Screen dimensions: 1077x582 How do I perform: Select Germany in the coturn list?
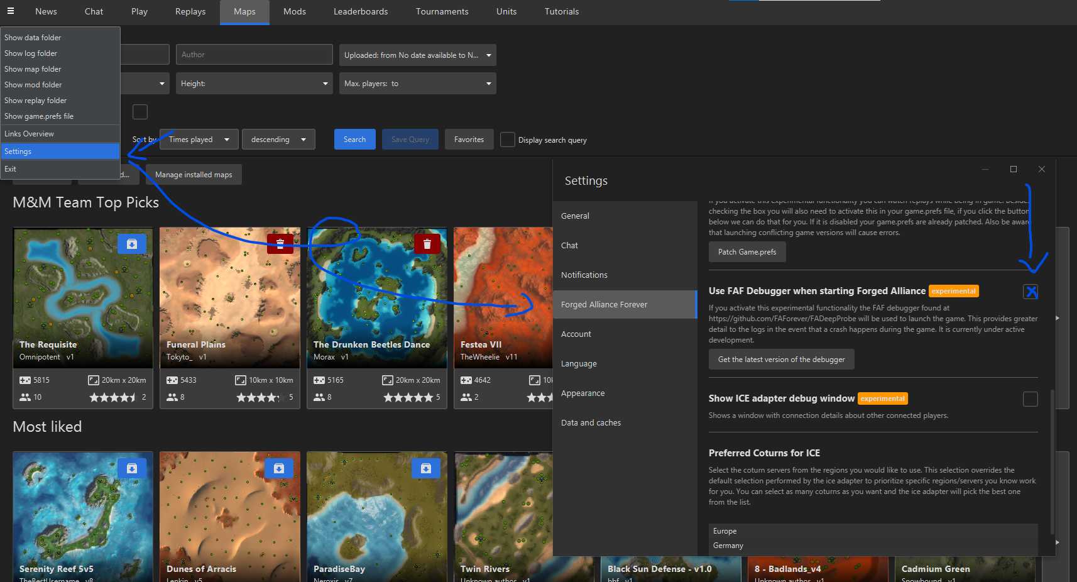click(x=873, y=546)
